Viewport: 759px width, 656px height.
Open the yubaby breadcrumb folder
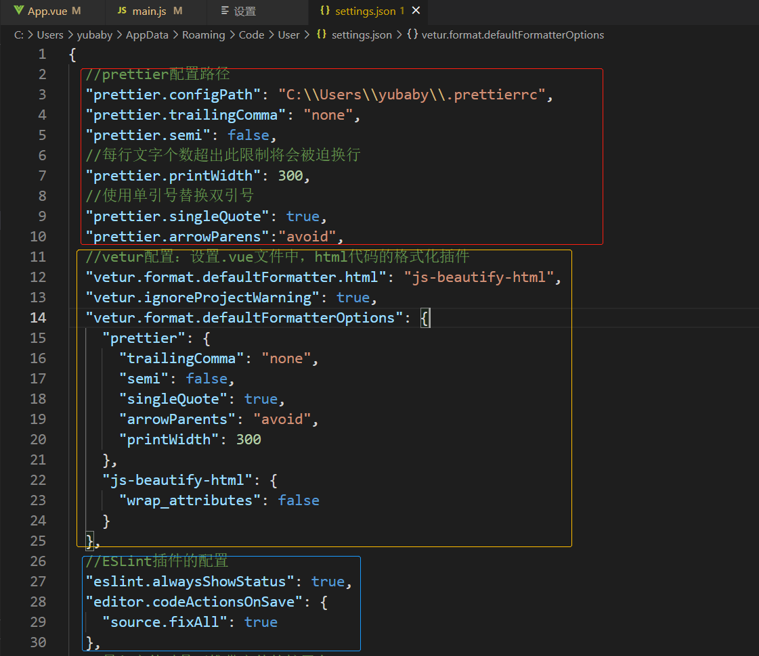coord(94,34)
